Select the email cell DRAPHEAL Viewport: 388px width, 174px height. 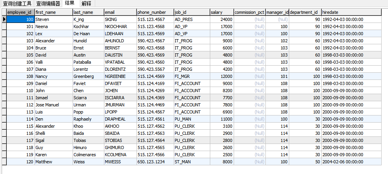click(120, 119)
